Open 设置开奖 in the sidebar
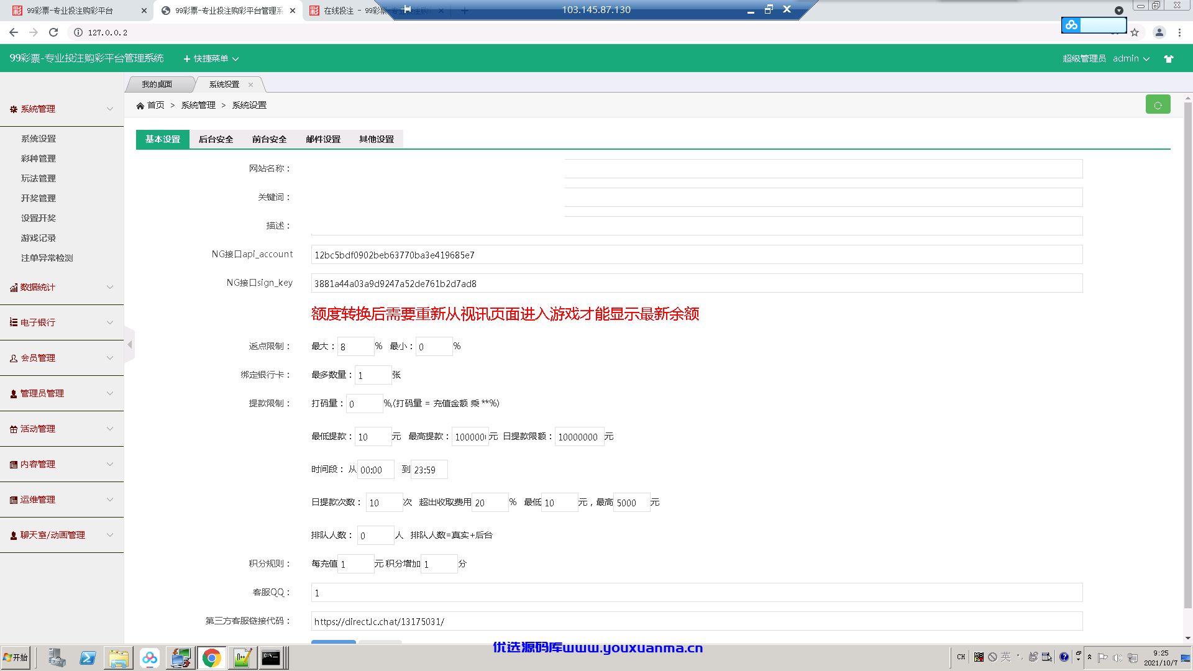1193x671 pixels. pos(39,218)
